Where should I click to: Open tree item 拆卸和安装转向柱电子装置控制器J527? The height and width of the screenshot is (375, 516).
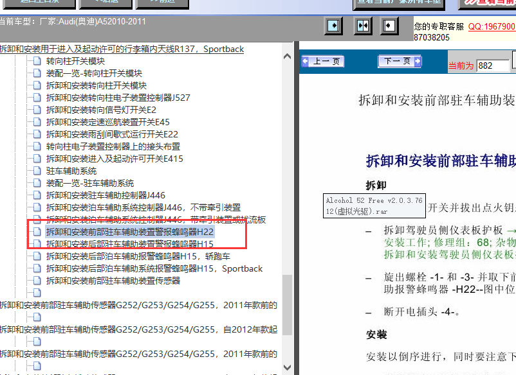[x=118, y=98]
